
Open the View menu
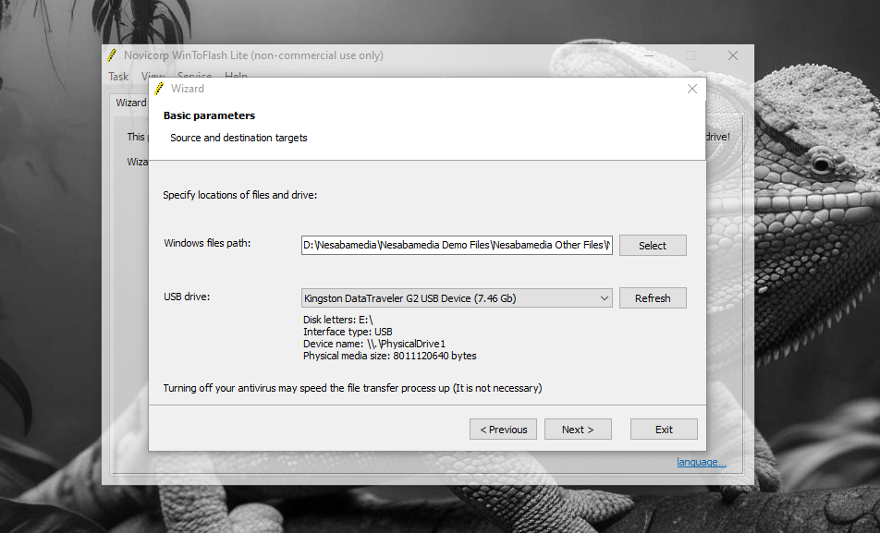coord(153,77)
